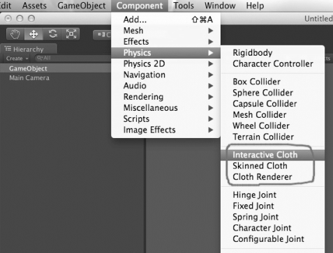This screenshot has width=333, height=253.
Task: Select the Move tool with arrows icon
Action: click(34, 34)
